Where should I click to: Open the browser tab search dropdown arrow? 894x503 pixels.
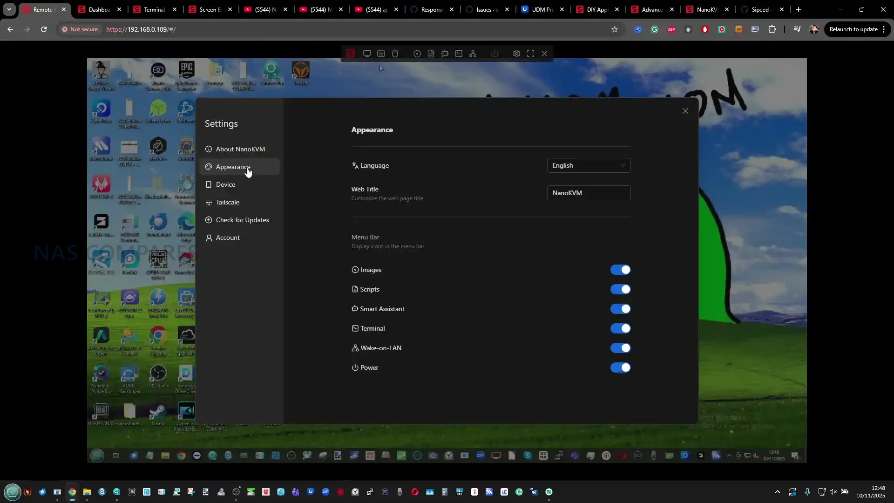tap(9, 9)
